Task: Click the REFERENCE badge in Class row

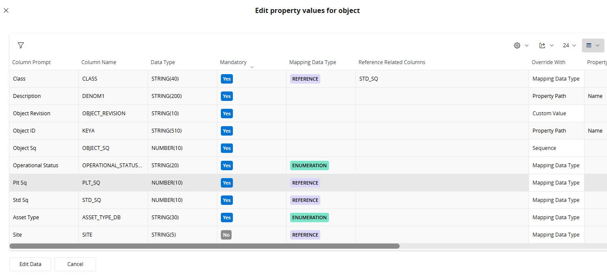Action: tap(305, 79)
